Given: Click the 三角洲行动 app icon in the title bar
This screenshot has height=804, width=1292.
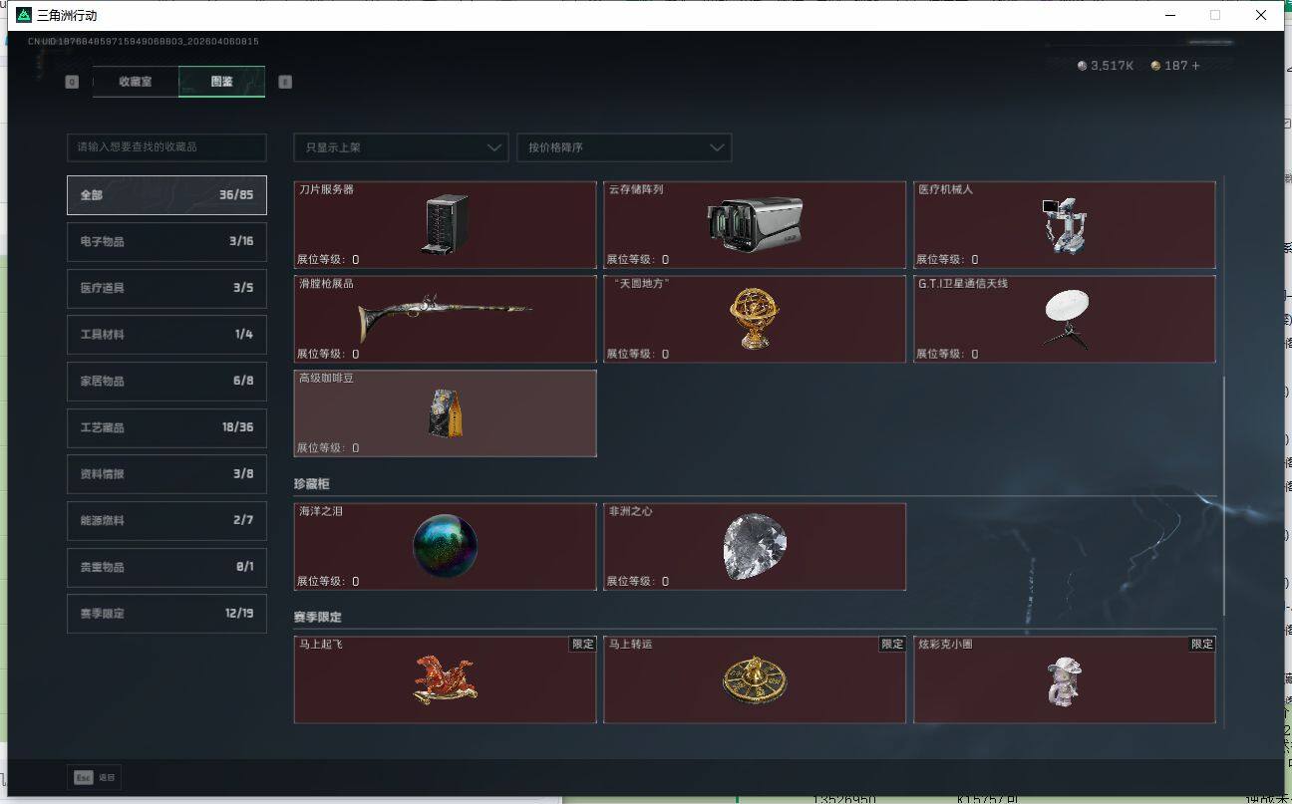Looking at the screenshot, I should [24, 15].
